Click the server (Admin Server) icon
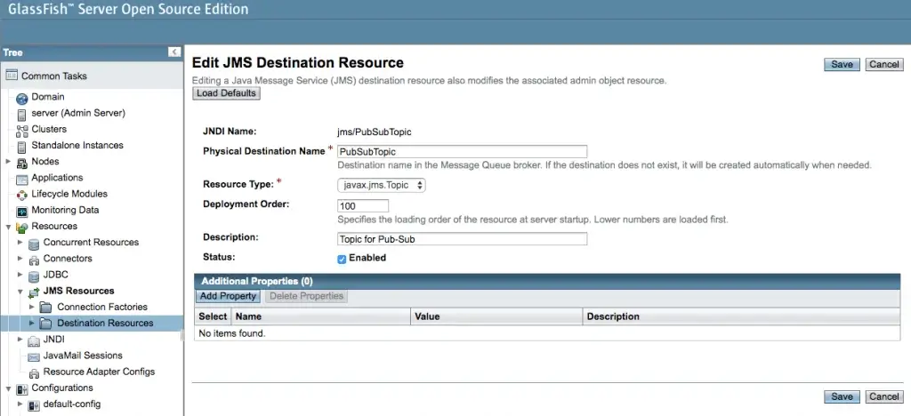911x416 pixels. (22, 115)
